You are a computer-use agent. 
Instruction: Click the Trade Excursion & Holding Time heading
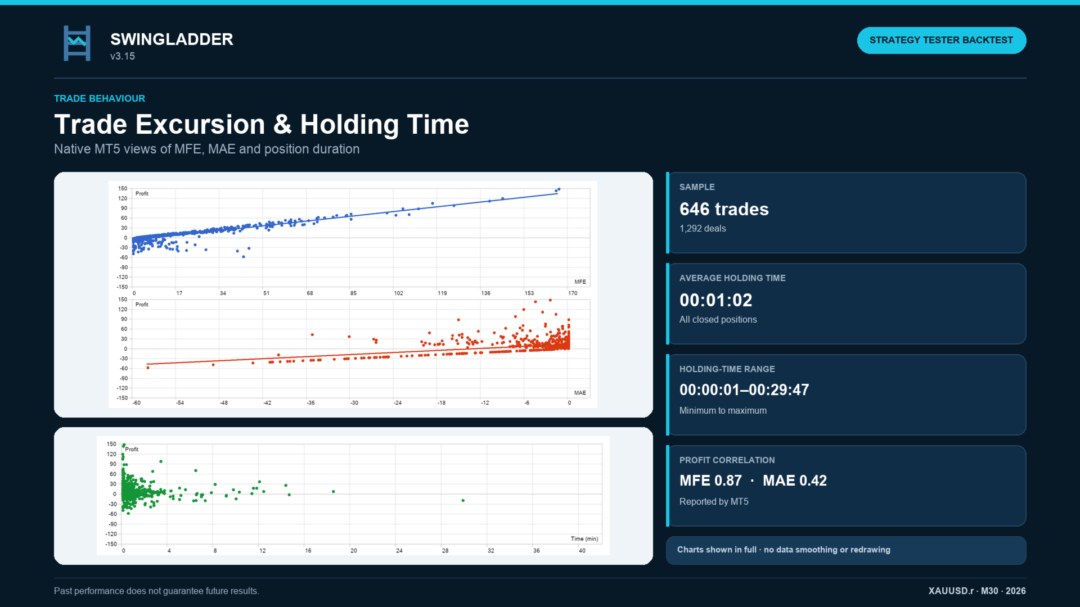[262, 124]
